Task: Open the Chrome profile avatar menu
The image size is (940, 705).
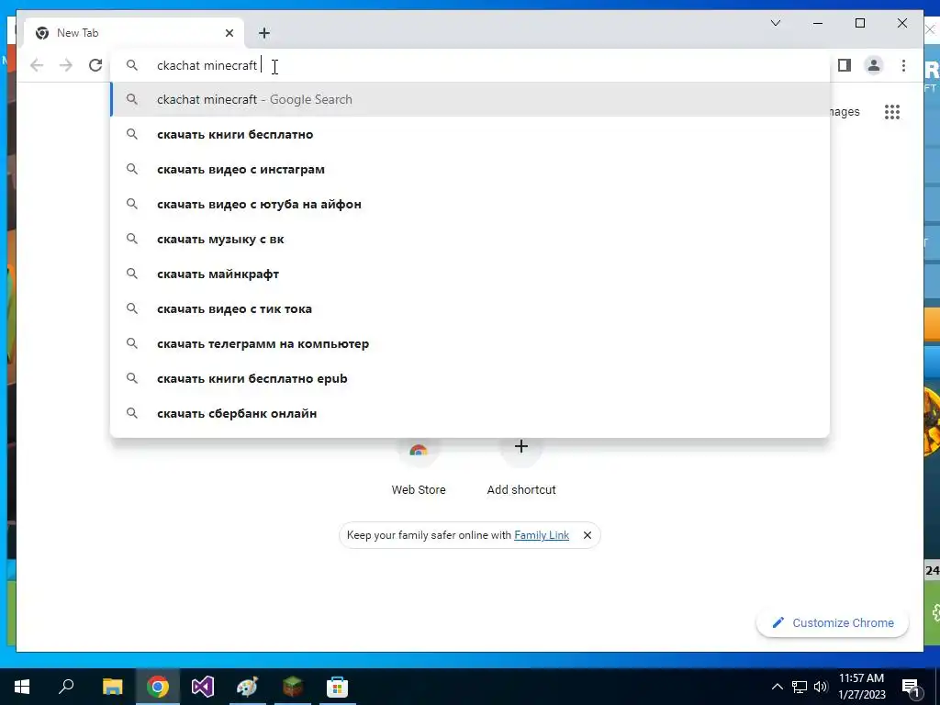Action: click(874, 65)
